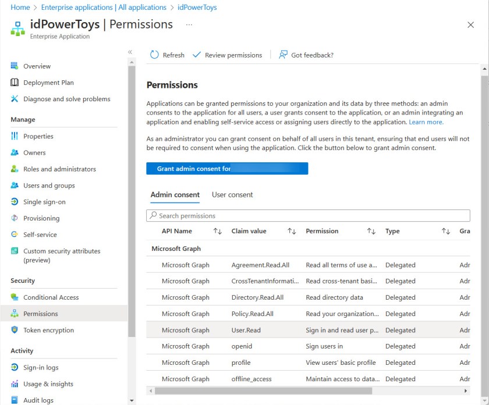489x405 pixels.
Task: Open Deployment Plan menu item
Action: click(49, 83)
